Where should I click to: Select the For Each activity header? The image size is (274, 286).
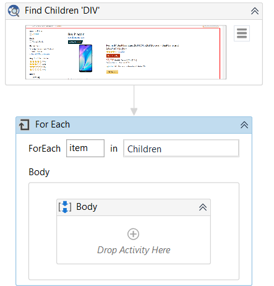tap(134, 125)
